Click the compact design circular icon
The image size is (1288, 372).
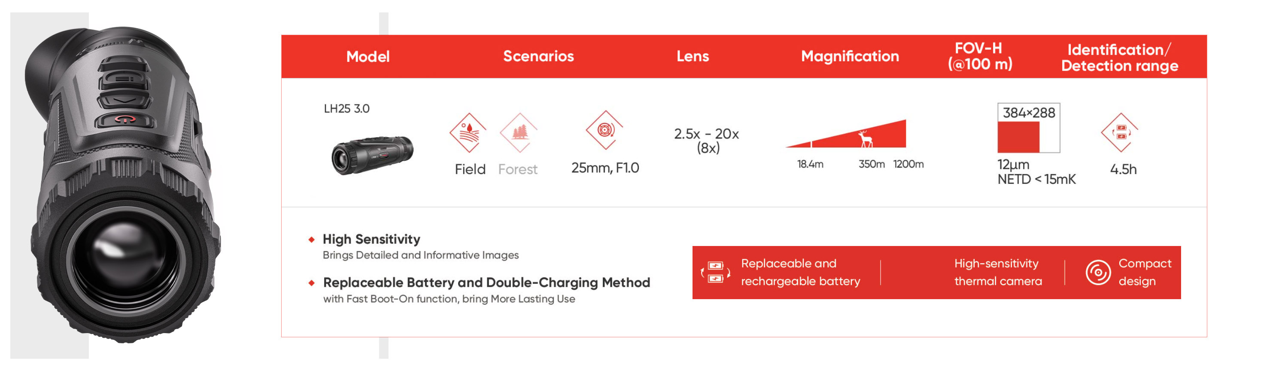(1097, 272)
